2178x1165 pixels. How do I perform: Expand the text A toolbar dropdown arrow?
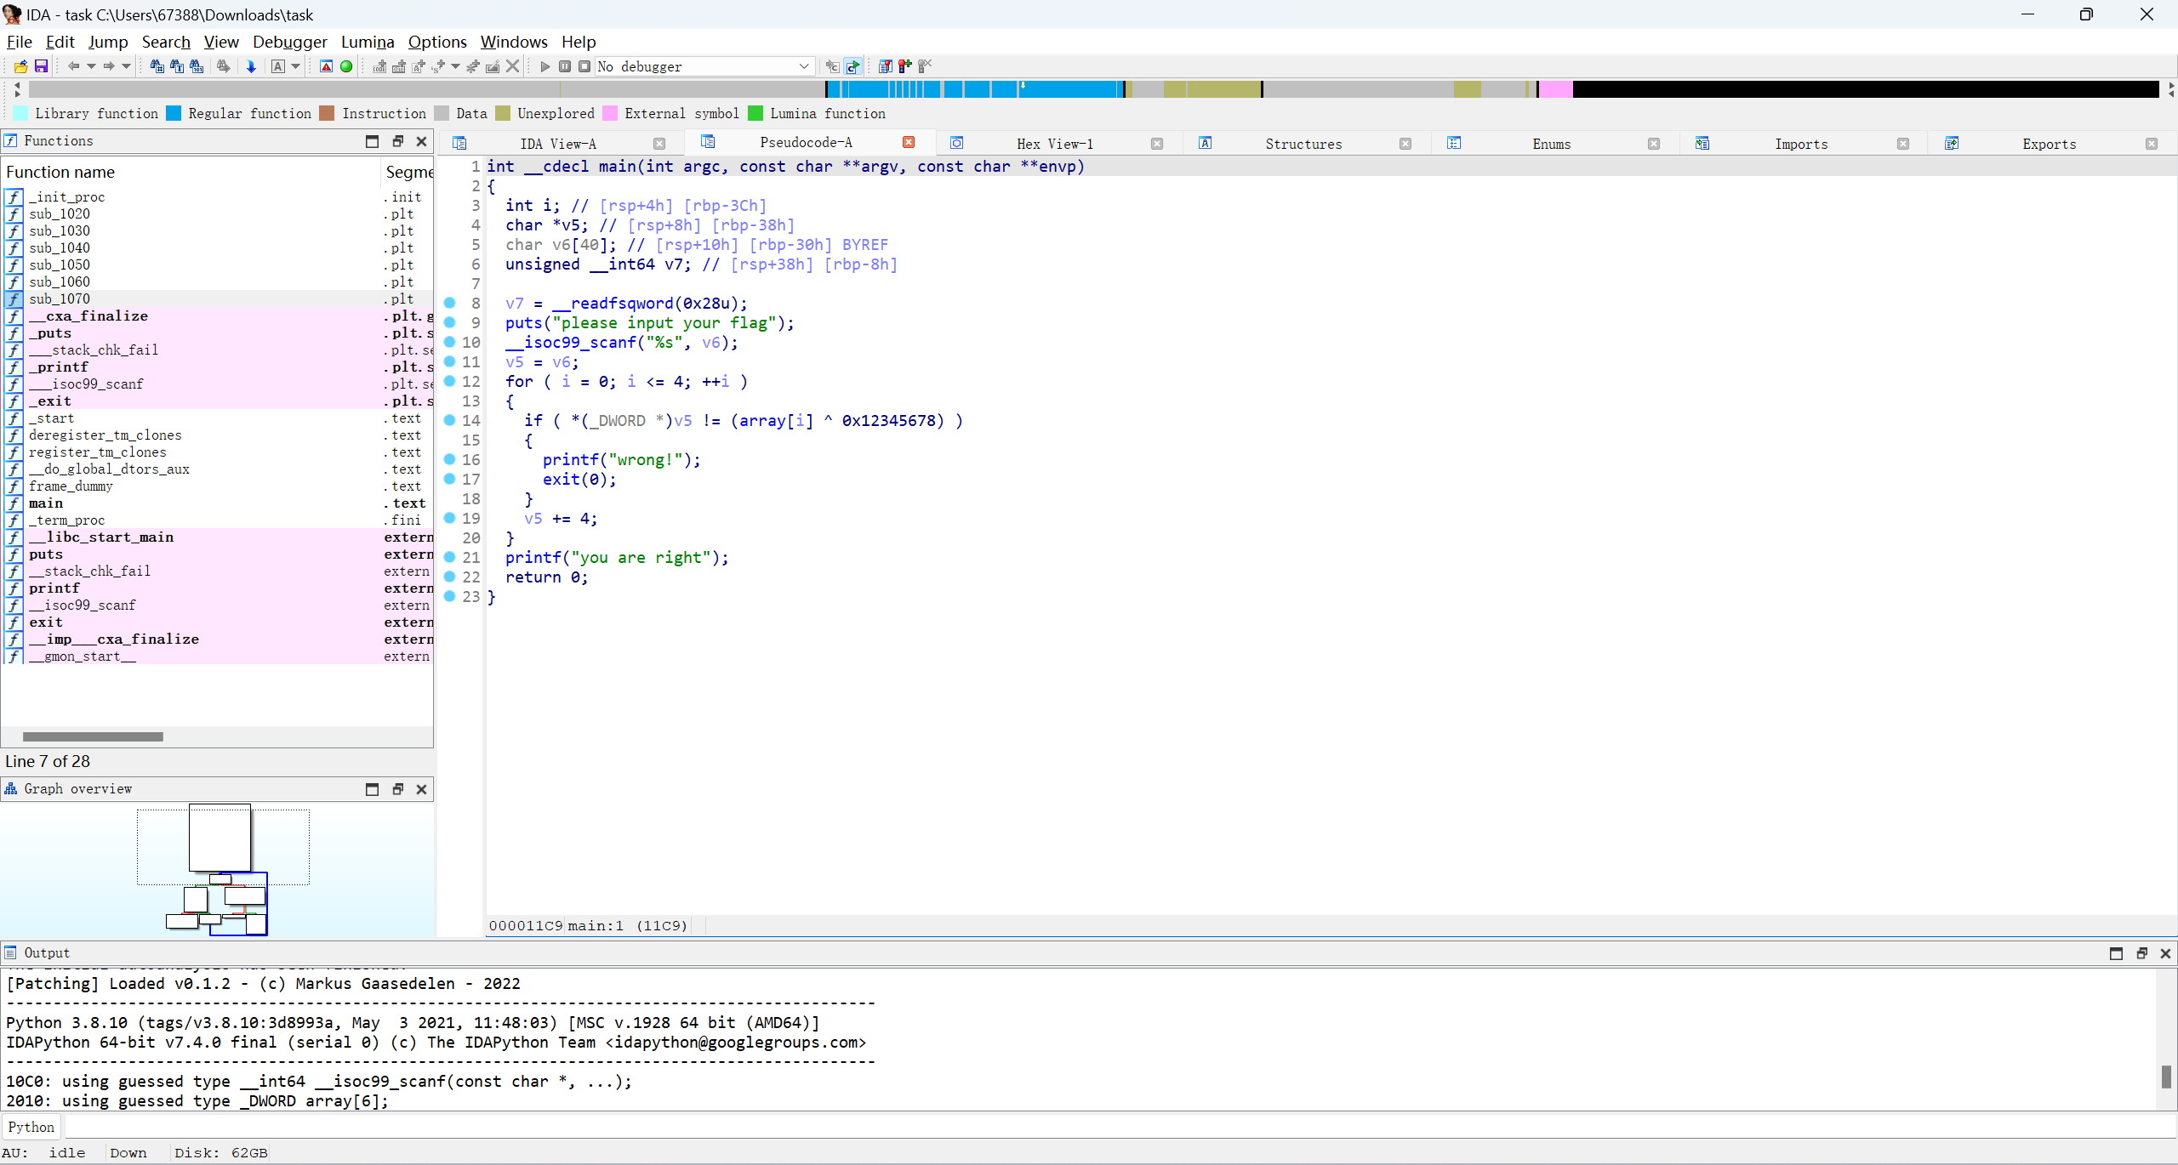point(296,66)
